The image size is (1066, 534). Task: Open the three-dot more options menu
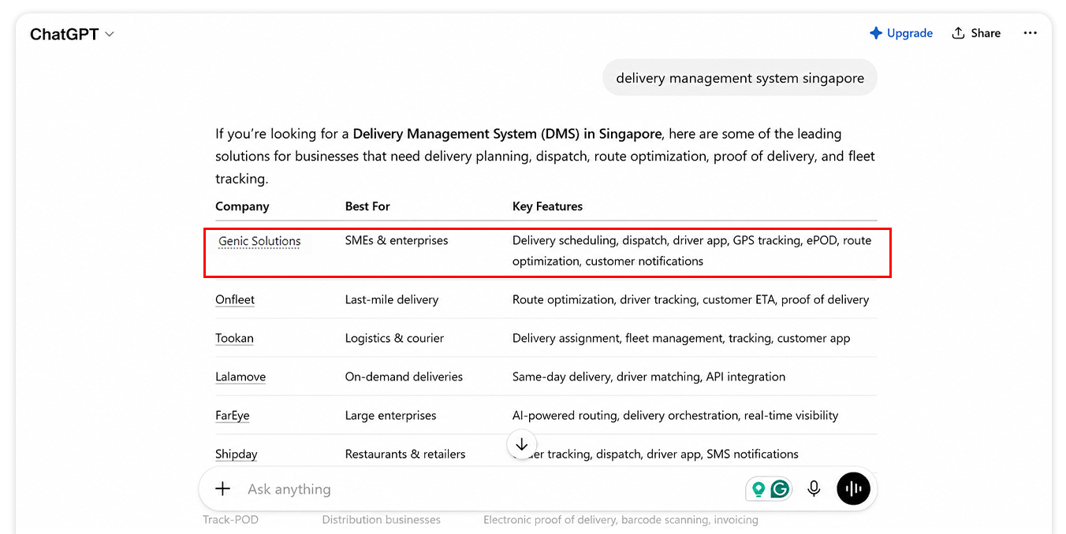[x=1030, y=33]
